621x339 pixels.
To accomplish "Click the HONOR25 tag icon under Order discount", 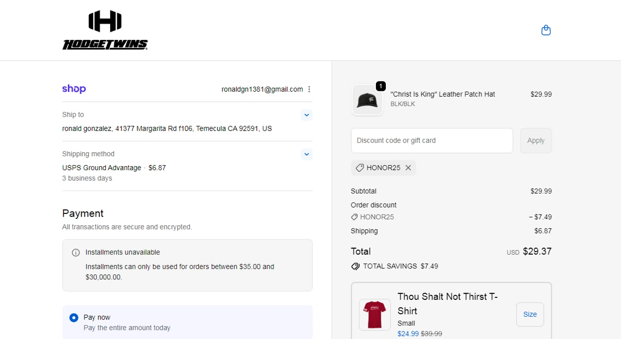I will (x=354, y=217).
